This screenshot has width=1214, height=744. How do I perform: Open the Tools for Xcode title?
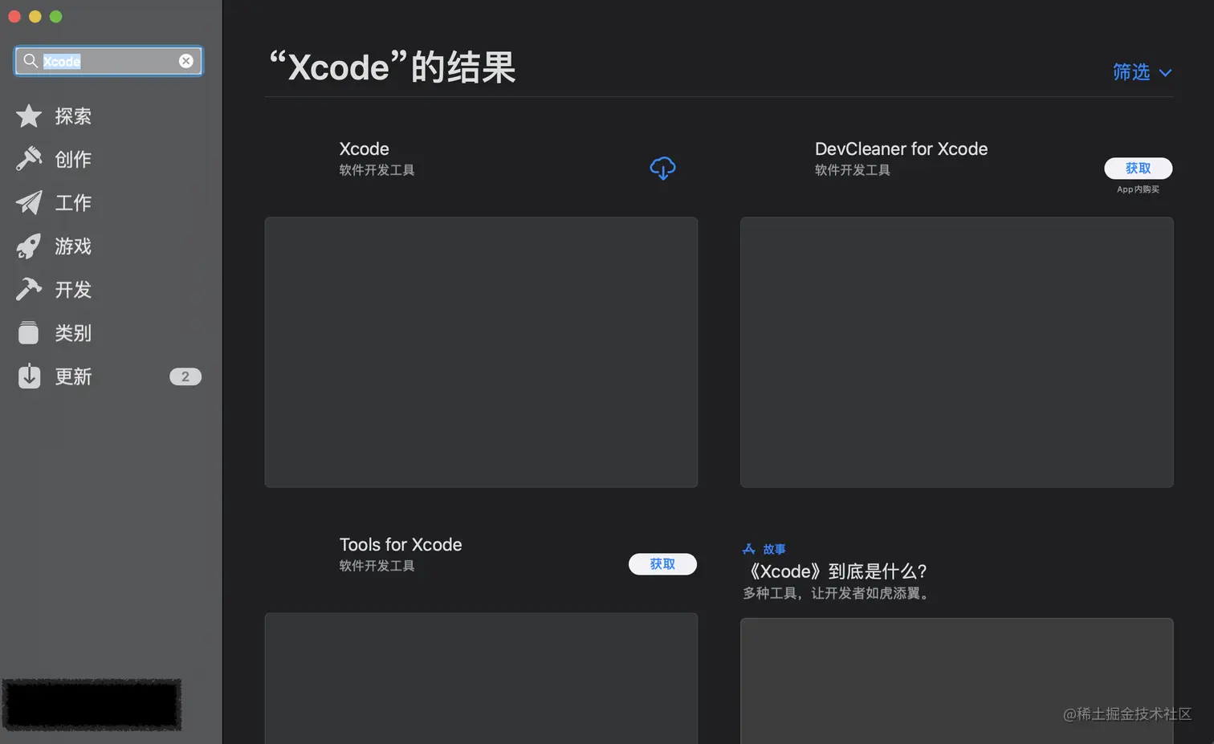401,544
